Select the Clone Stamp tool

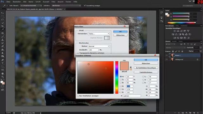[3, 40]
